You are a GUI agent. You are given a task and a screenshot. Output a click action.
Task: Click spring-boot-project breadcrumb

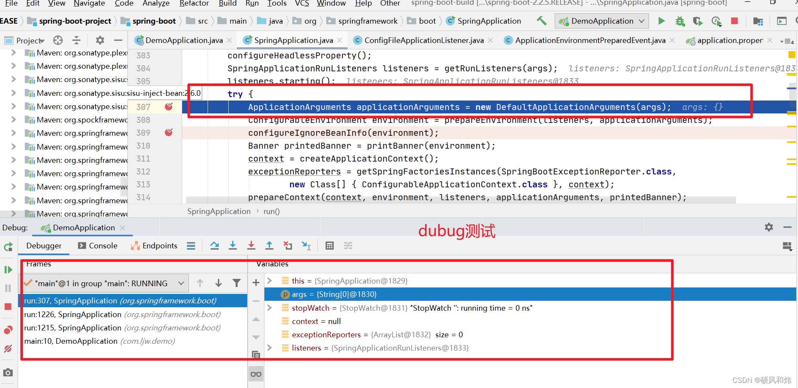tap(75, 21)
